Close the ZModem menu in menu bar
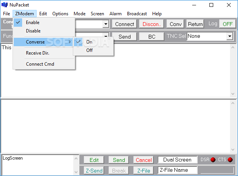This screenshot has height=176, width=238. [x=24, y=14]
